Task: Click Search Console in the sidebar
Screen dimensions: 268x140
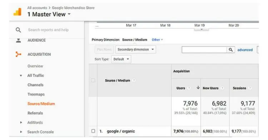Action: [40, 132]
